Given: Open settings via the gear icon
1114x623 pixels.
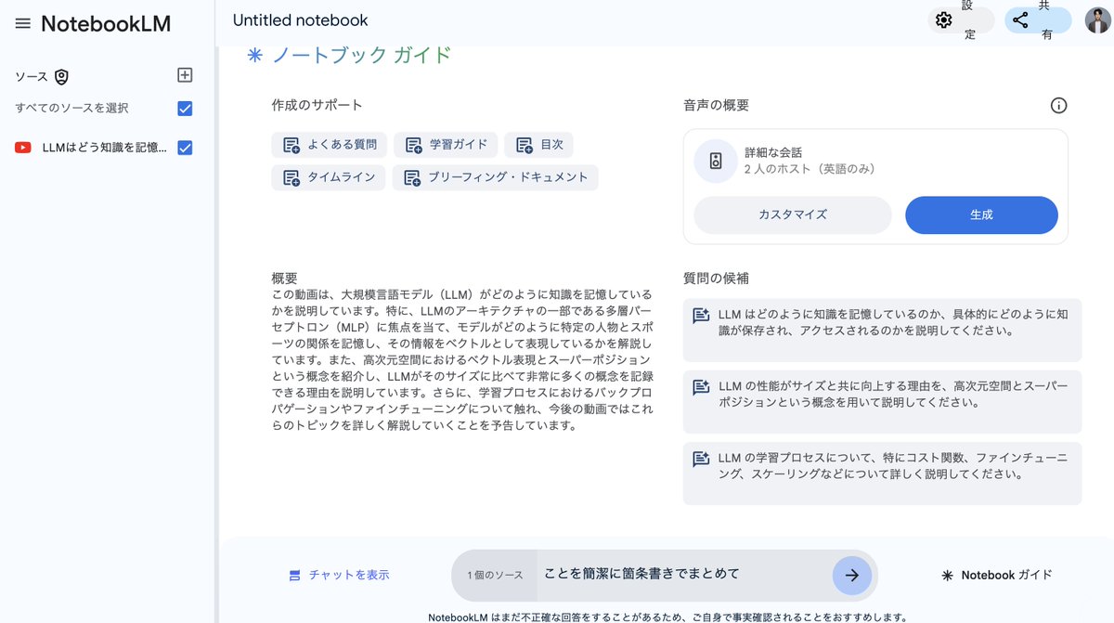Looking at the screenshot, I should [944, 20].
